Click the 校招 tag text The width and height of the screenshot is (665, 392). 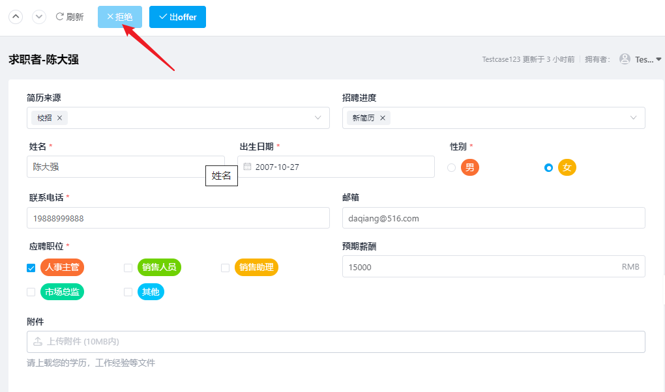pos(44,118)
